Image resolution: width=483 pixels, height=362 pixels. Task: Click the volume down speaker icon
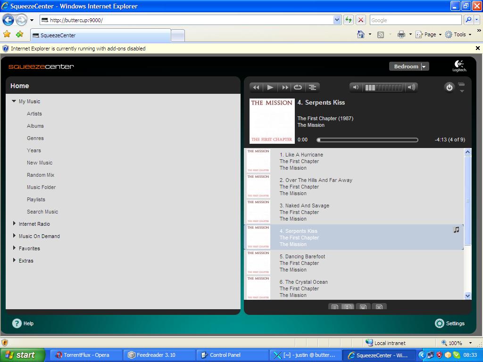click(x=356, y=87)
